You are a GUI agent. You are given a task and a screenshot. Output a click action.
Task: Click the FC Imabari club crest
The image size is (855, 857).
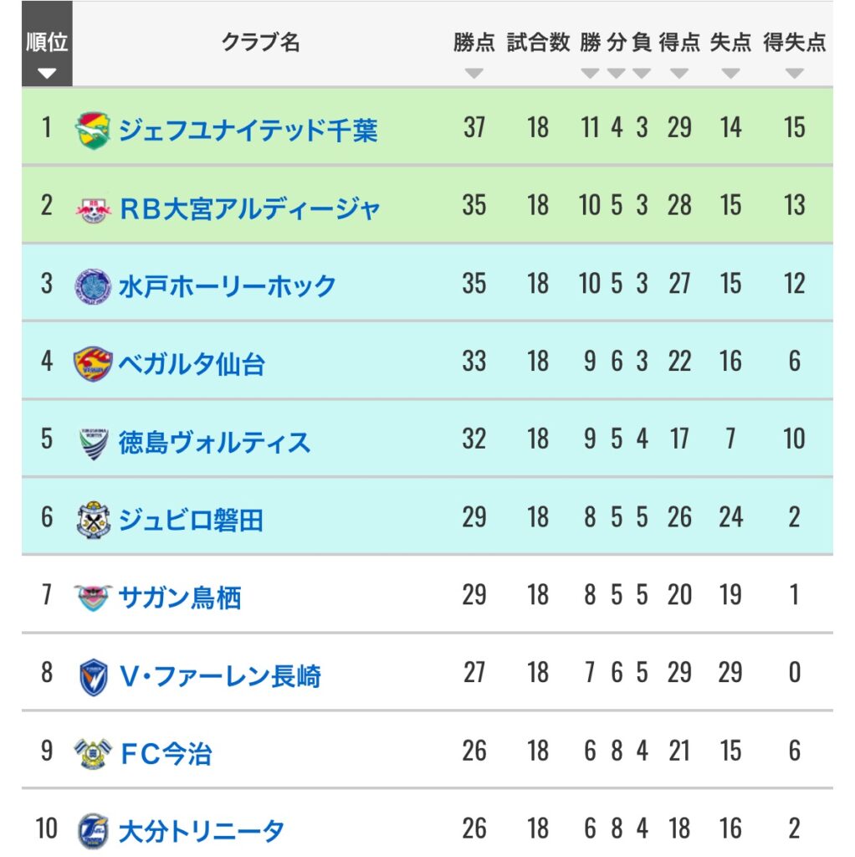tap(93, 754)
